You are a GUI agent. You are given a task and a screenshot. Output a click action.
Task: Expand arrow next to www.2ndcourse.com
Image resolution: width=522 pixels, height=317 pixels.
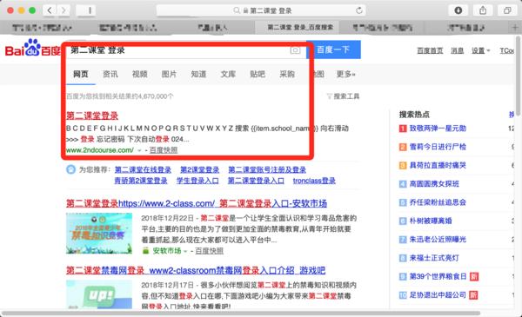tap(139, 150)
